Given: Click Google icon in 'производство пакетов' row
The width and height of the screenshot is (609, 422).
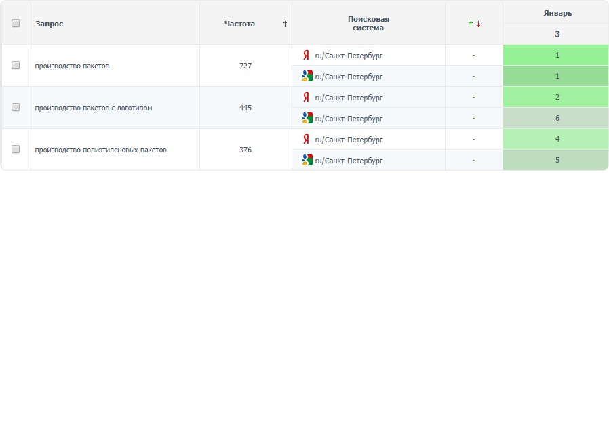Looking at the screenshot, I should (x=307, y=76).
